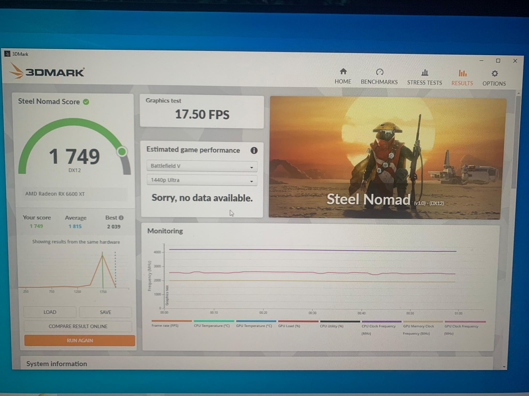Click the Average score value 1 815
Viewport: 529px width, 396px height.
pyautogui.click(x=75, y=226)
